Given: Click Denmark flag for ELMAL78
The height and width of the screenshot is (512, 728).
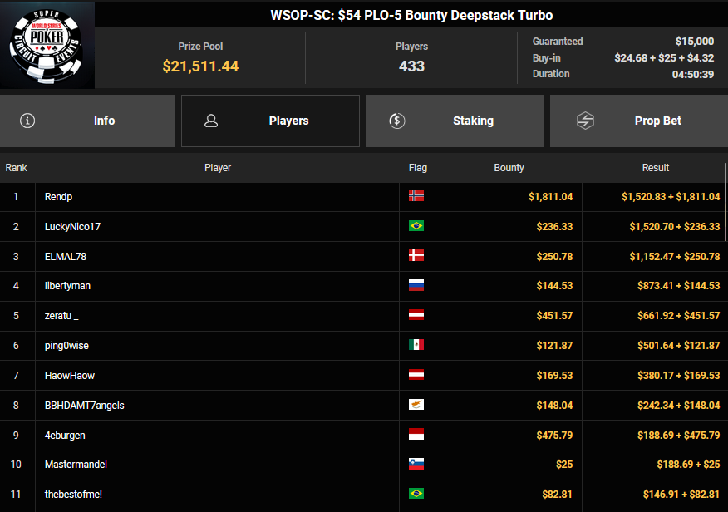Looking at the screenshot, I should [x=416, y=256].
